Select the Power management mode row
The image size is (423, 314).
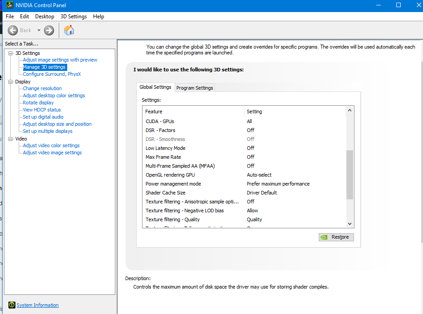point(244,184)
